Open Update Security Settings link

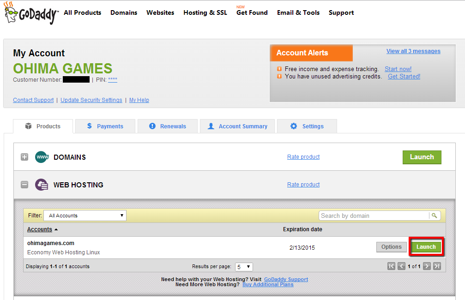(91, 100)
